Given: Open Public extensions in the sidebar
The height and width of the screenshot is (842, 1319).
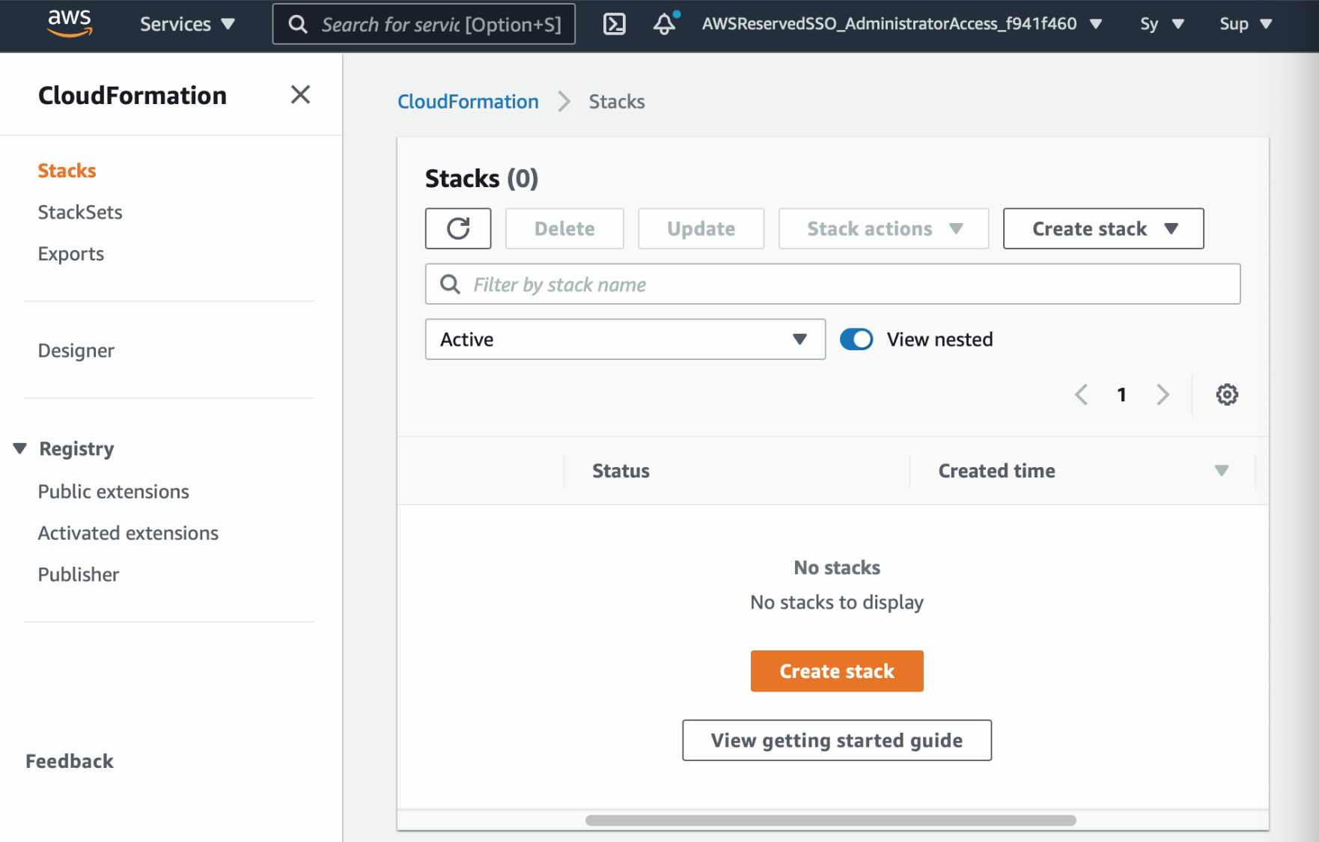Looking at the screenshot, I should (x=114, y=492).
